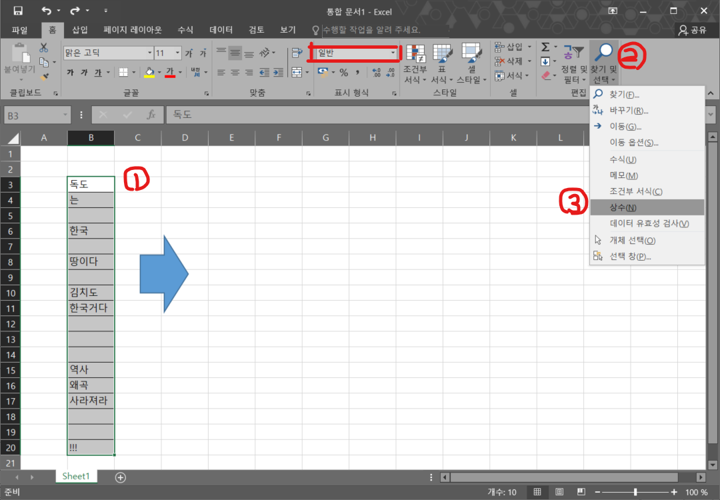Open the font name dropdown 맑은 고딕
The width and height of the screenshot is (720, 500).
click(x=150, y=53)
